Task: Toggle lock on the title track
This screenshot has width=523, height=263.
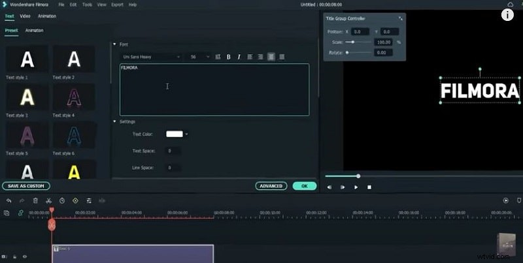Action: click(14, 256)
